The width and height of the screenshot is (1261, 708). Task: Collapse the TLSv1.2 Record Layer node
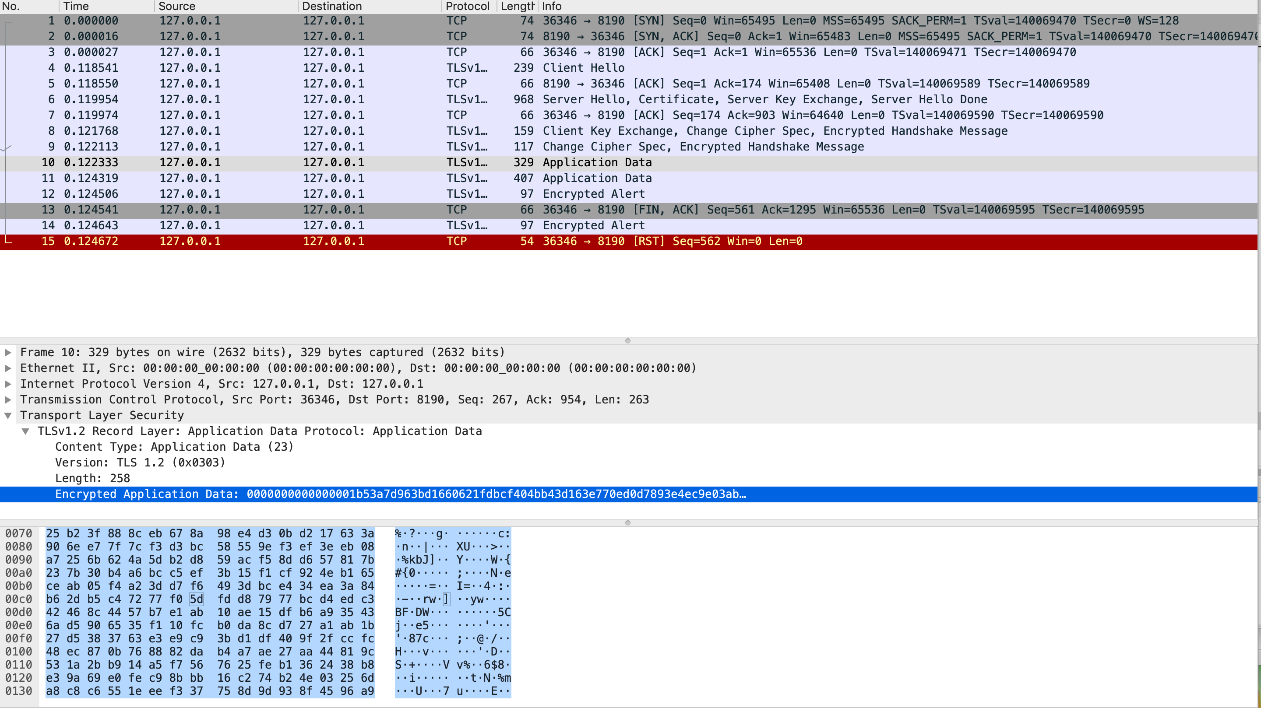click(25, 431)
